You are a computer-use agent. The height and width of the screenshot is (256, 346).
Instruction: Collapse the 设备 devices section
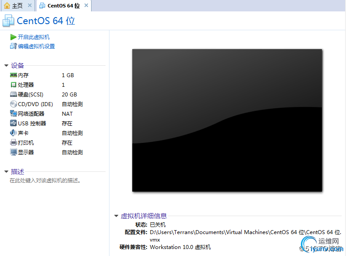7,65
